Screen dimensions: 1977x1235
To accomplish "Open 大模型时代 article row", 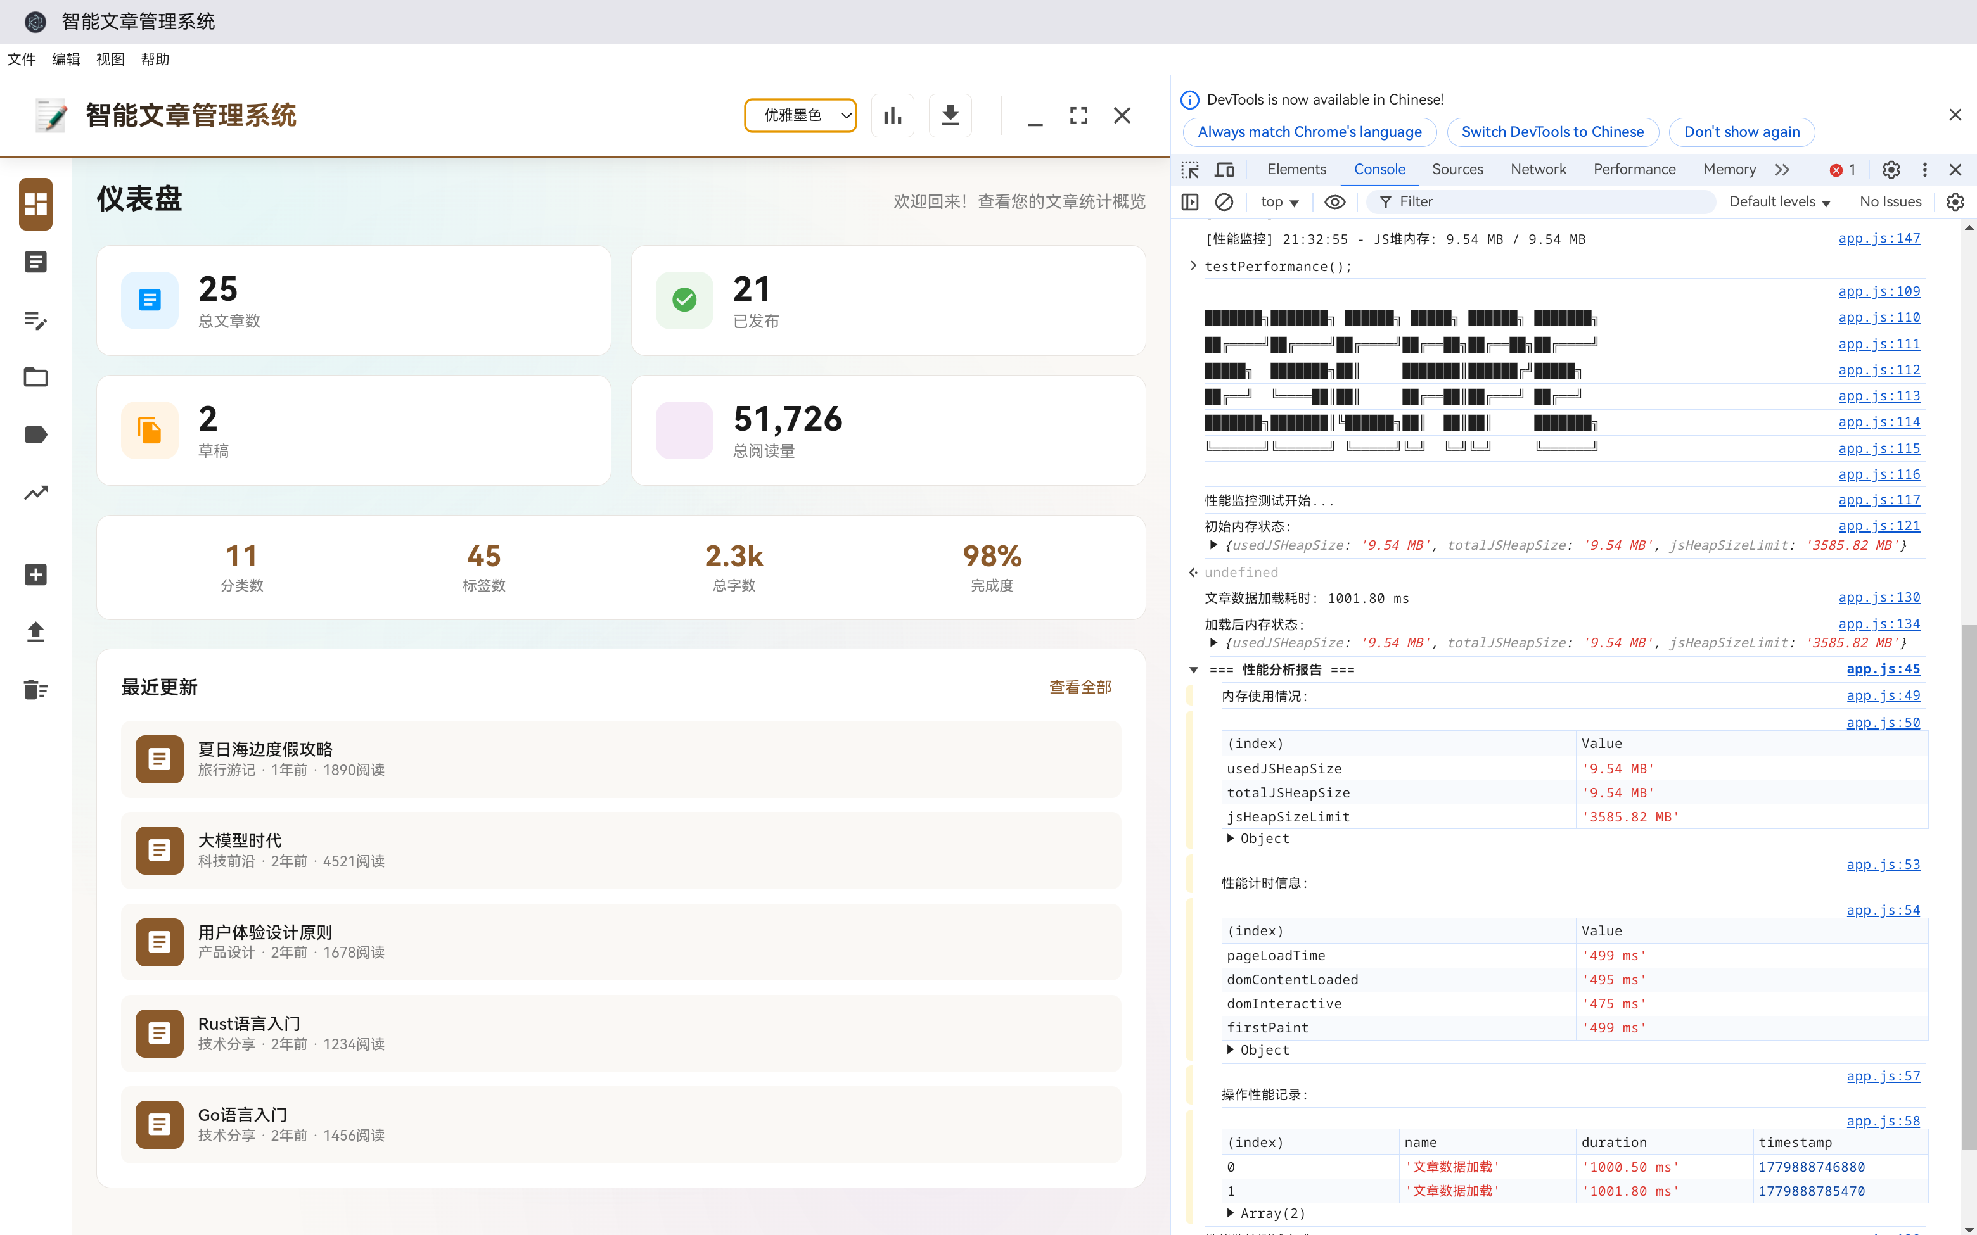I will (621, 851).
